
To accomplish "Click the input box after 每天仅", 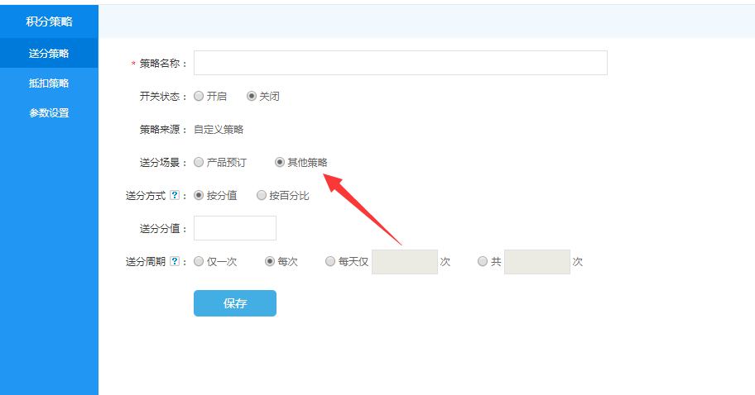I will (405, 262).
